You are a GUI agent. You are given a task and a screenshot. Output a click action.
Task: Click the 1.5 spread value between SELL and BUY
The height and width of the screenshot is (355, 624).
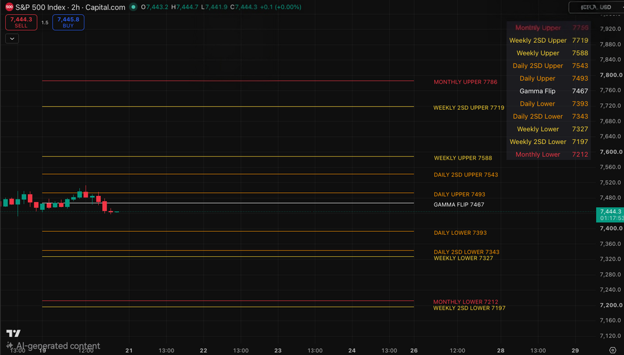coord(45,23)
